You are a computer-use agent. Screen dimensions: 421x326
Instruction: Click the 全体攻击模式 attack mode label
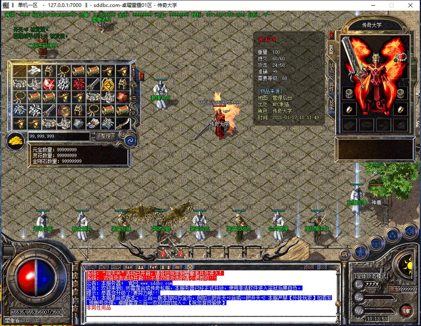click(x=372, y=276)
